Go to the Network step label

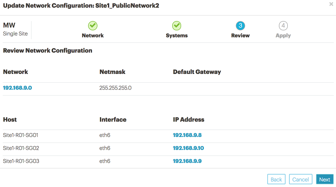tap(93, 36)
